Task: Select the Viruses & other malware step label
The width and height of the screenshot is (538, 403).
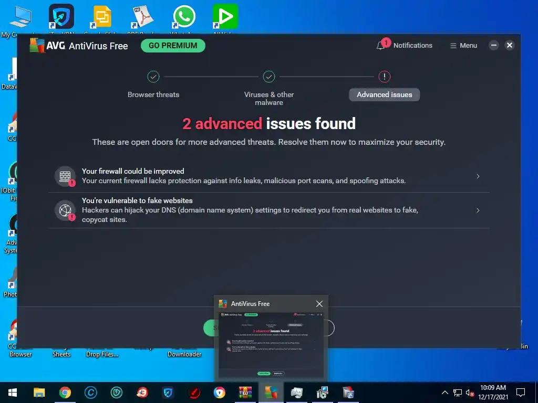Action: [269, 98]
